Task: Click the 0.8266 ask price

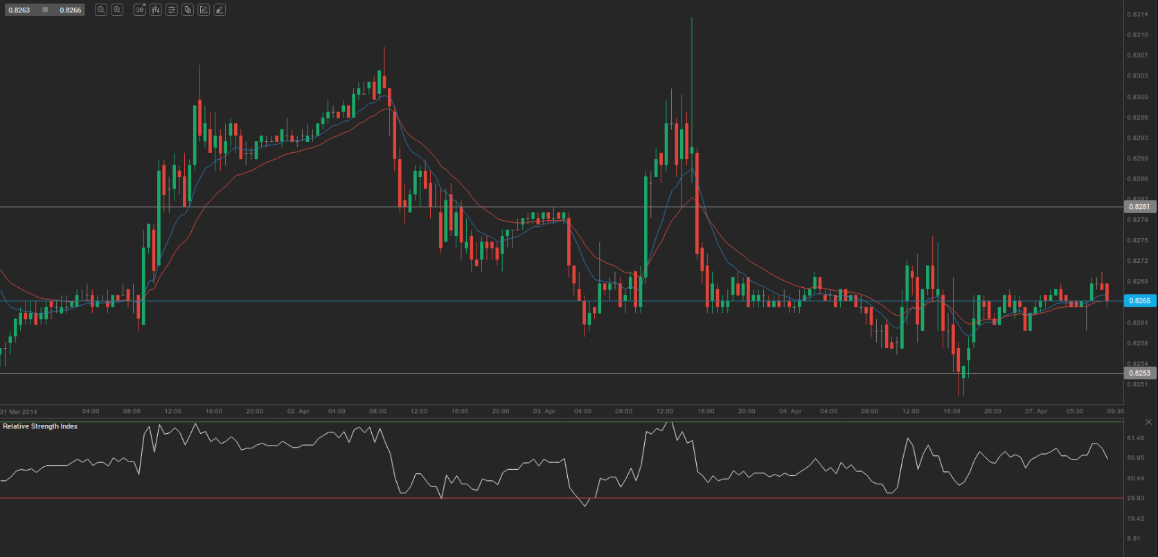Action: (70, 10)
